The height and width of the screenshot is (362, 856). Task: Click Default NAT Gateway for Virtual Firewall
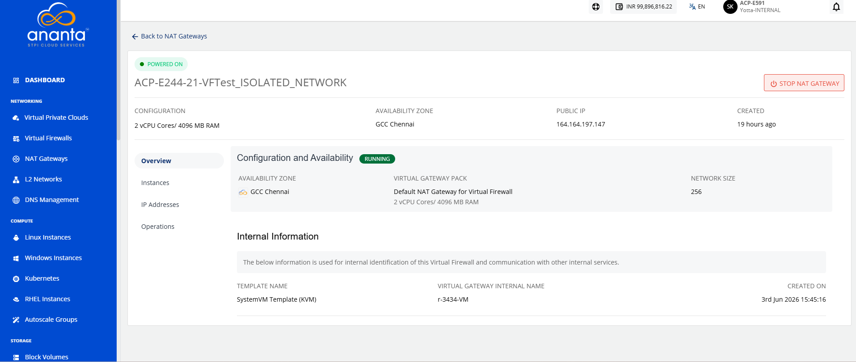pos(453,192)
